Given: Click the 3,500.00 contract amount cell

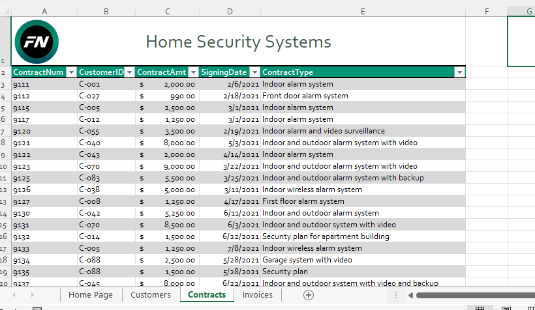Looking at the screenshot, I should [168, 131].
